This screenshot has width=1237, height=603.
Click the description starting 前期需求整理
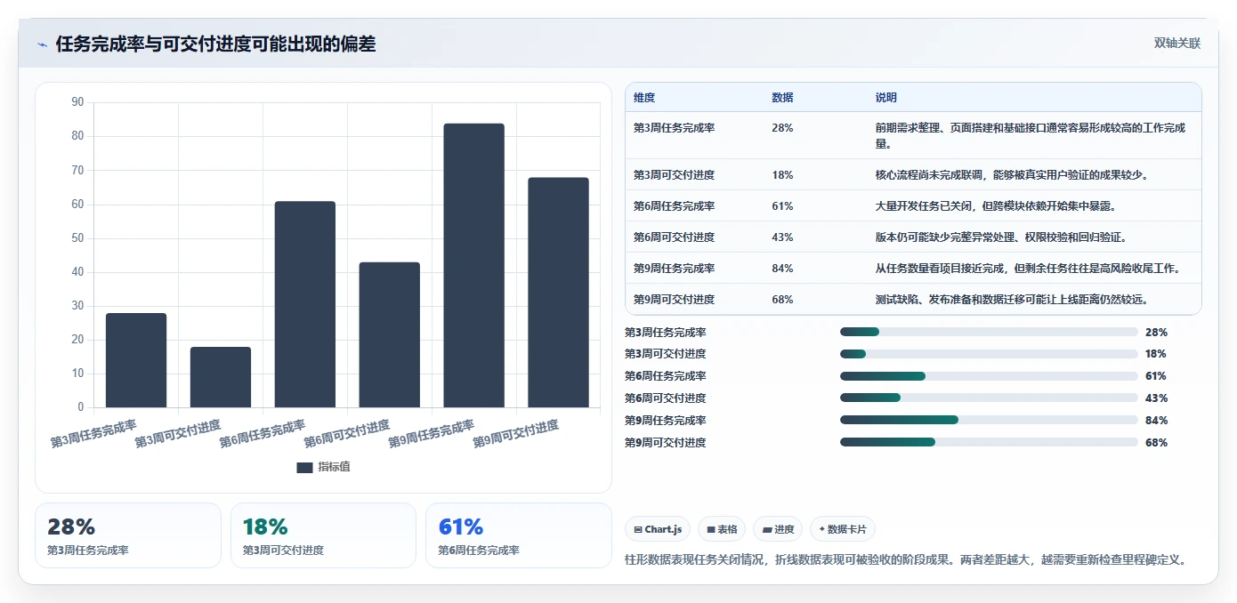[x=1031, y=136]
